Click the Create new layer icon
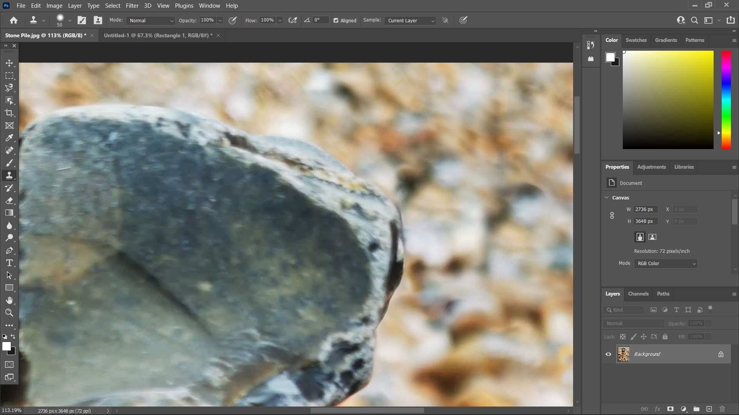Viewport: 739px width, 415px height. [709, 409]
